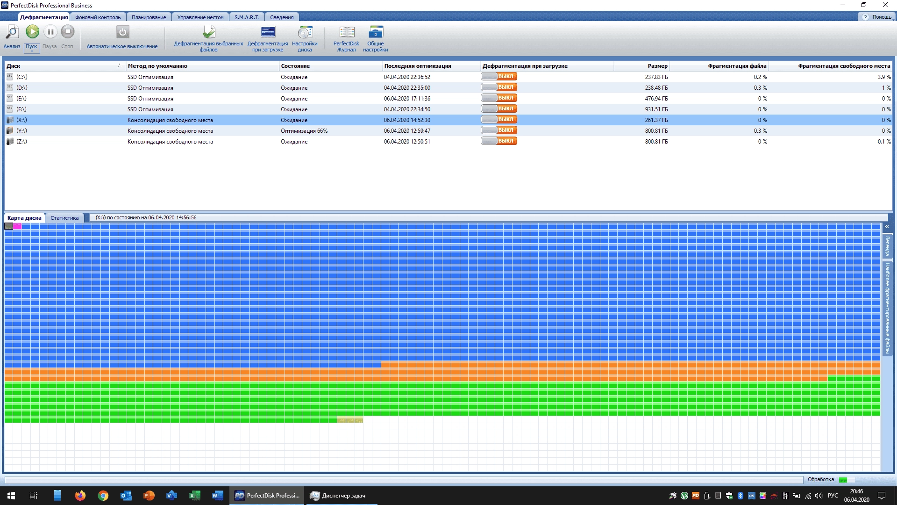The height and width of the screenshot is (505, 897).
Task: Open the dropdown arrow under Пуск
Action: pyautogui.click(x=32, y=51)
